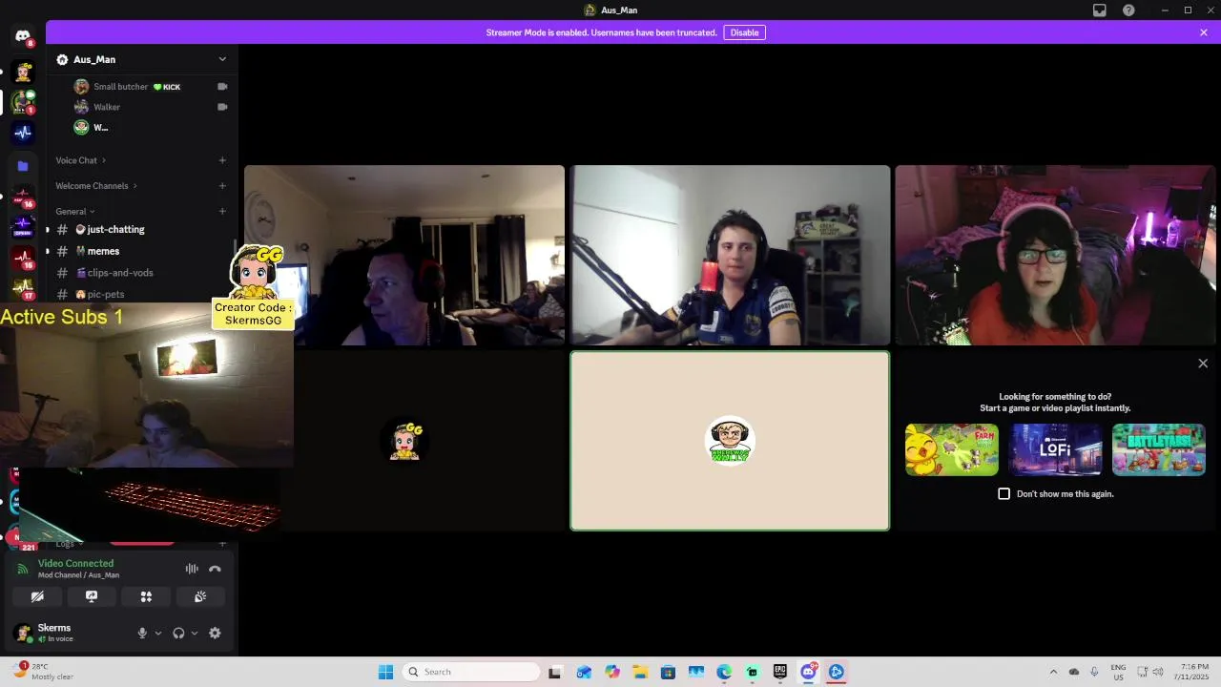Image resolution: width=1221 pixels, height=687 pixels.
Task: Show hidden system tray icons
Action: coord(1053,672)
